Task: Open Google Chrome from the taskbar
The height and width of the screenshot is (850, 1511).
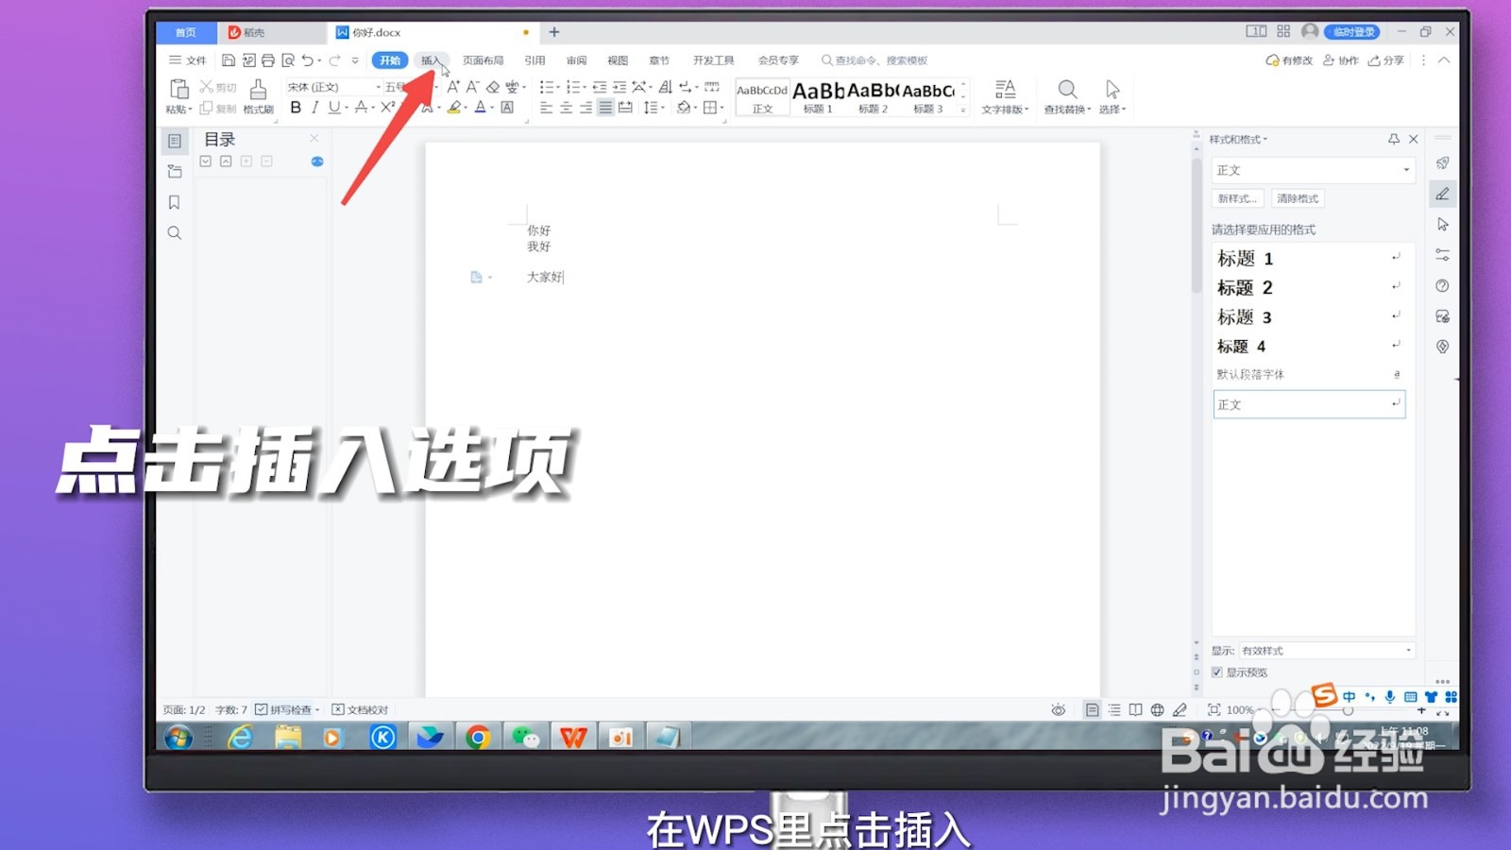Action: 478,737
